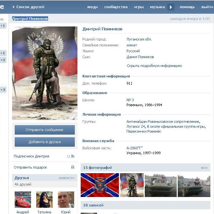The image size is (214, 214).
Task: Open Юрий's friend avatar
Action: [x=66, y=200]
